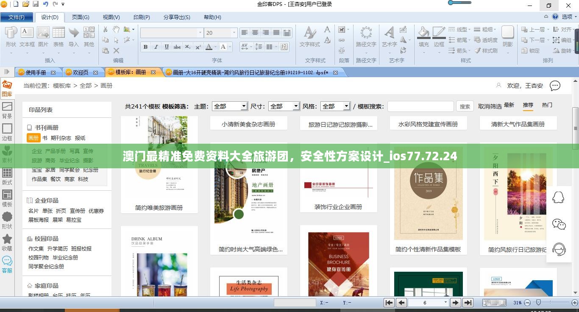
Task: Select the hand pan tool
Action: [116, 30]
